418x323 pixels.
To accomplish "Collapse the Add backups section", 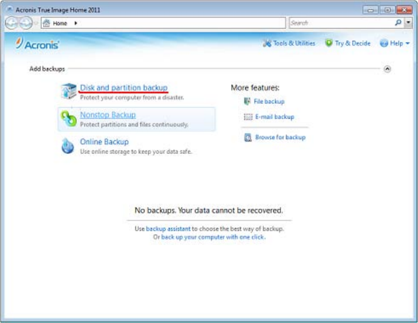I will [387, 69].
